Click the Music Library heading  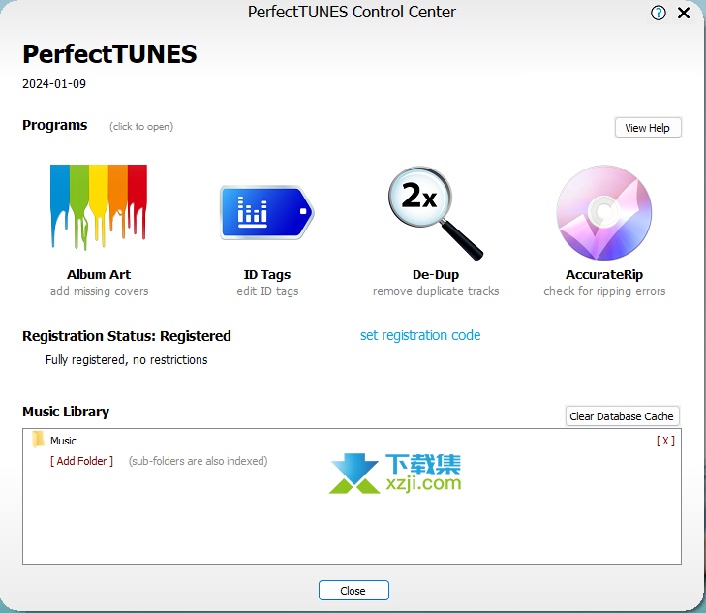pos(66,412)
